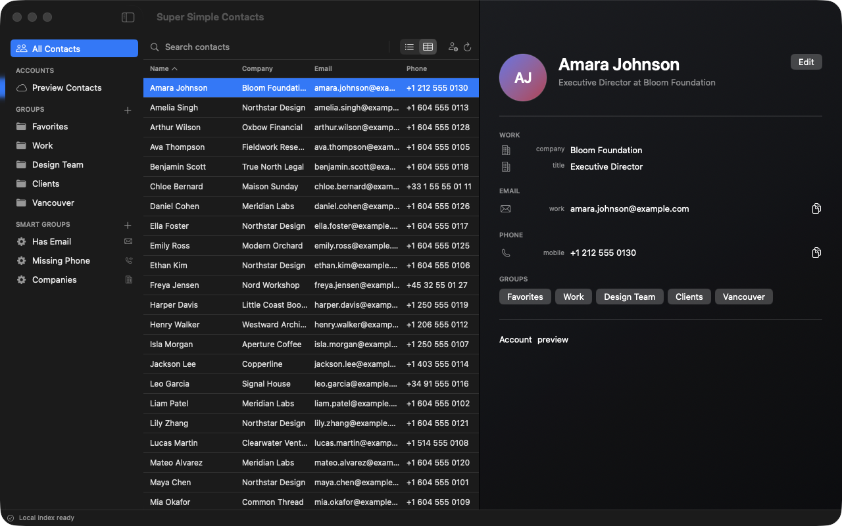Open Preview Contacts account
Screen dimensions: 842x526
pyautogui.click(x=74, y=87)
